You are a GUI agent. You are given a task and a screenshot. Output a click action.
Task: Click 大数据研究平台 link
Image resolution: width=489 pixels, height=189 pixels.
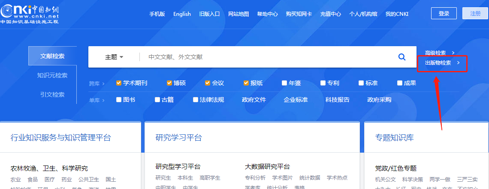pos(268,167)
